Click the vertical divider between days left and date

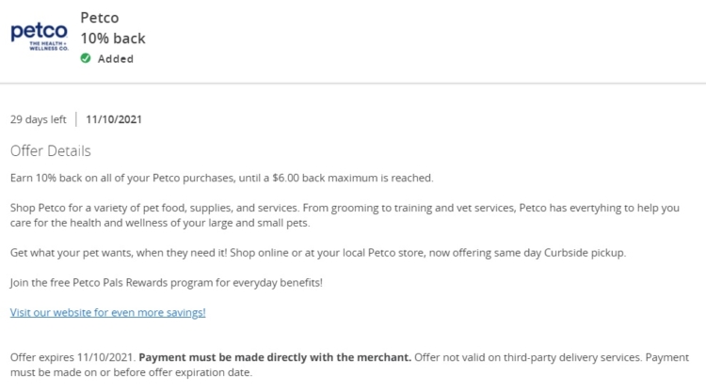(76, 119)
